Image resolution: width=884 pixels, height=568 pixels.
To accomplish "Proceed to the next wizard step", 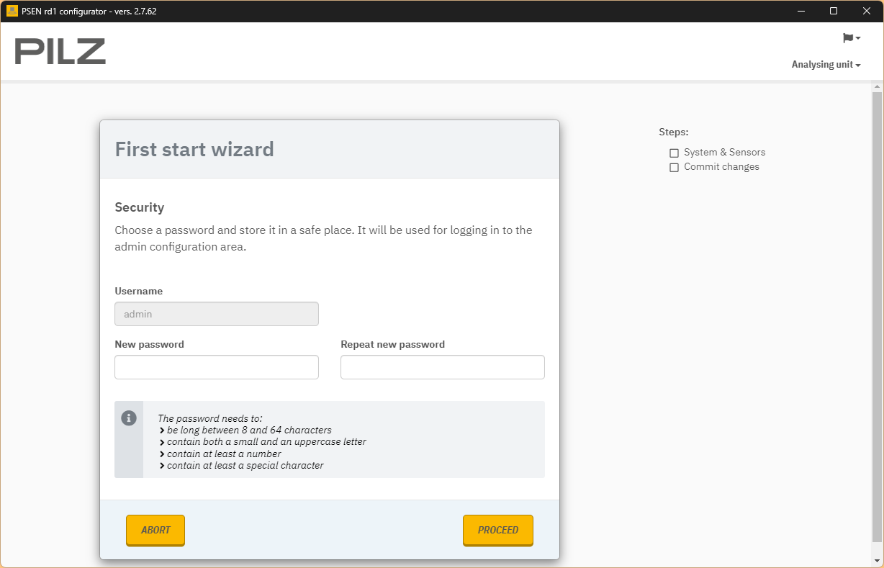I will 498,530.
